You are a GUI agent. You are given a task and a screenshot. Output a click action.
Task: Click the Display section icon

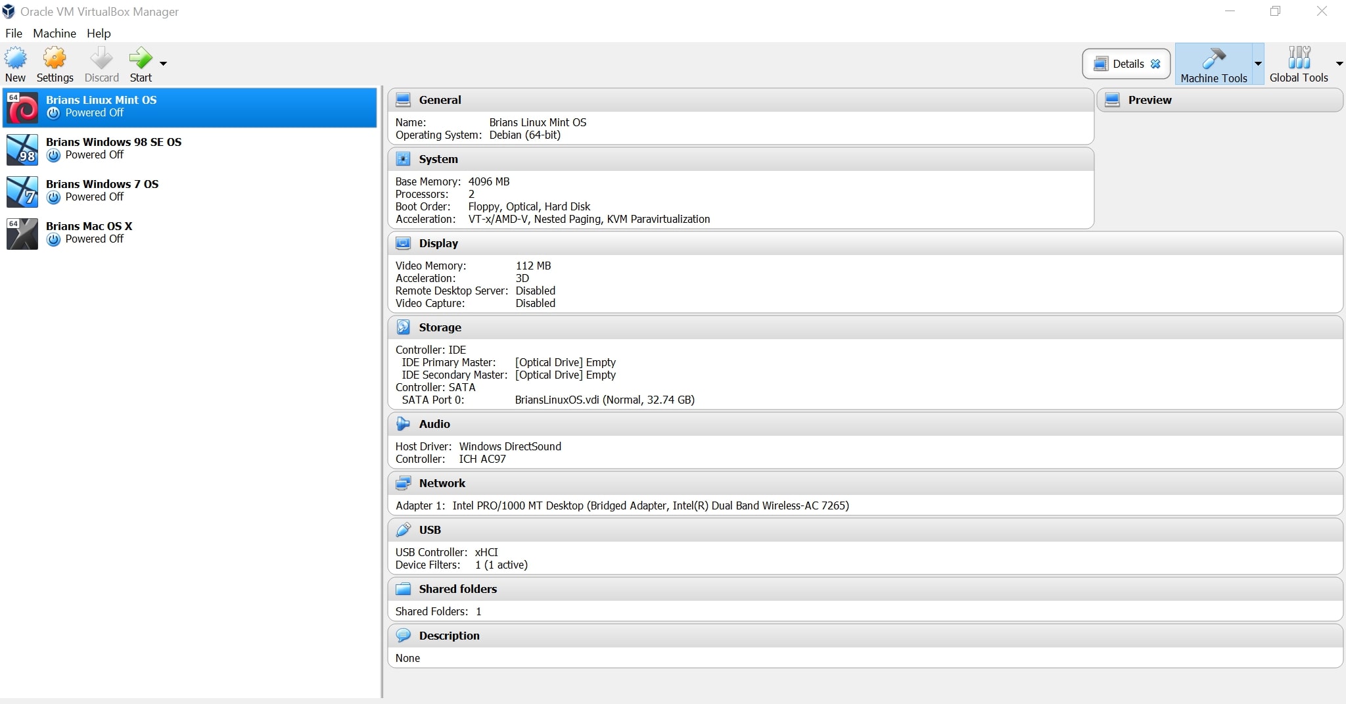[404, 243]
